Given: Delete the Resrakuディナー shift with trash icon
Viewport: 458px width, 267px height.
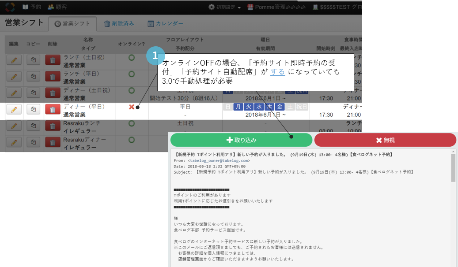Looking at the screenshot, I should [53, 143].
